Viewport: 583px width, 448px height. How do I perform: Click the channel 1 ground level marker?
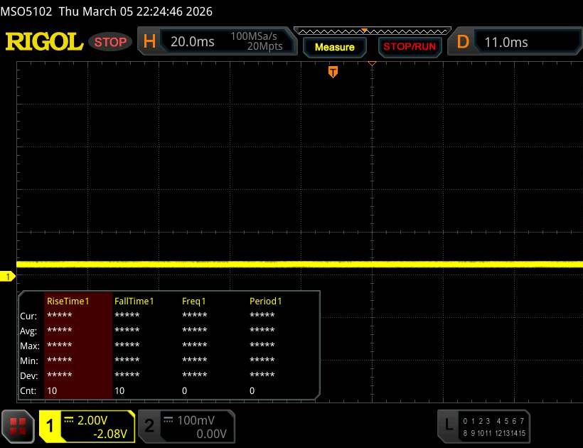[x=9, y=276]
